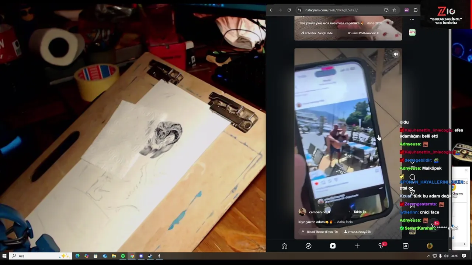The height and width of the screenshot is (265, 472).
Task: Show hidden system tray icons
Action: (x=428, y=256)
